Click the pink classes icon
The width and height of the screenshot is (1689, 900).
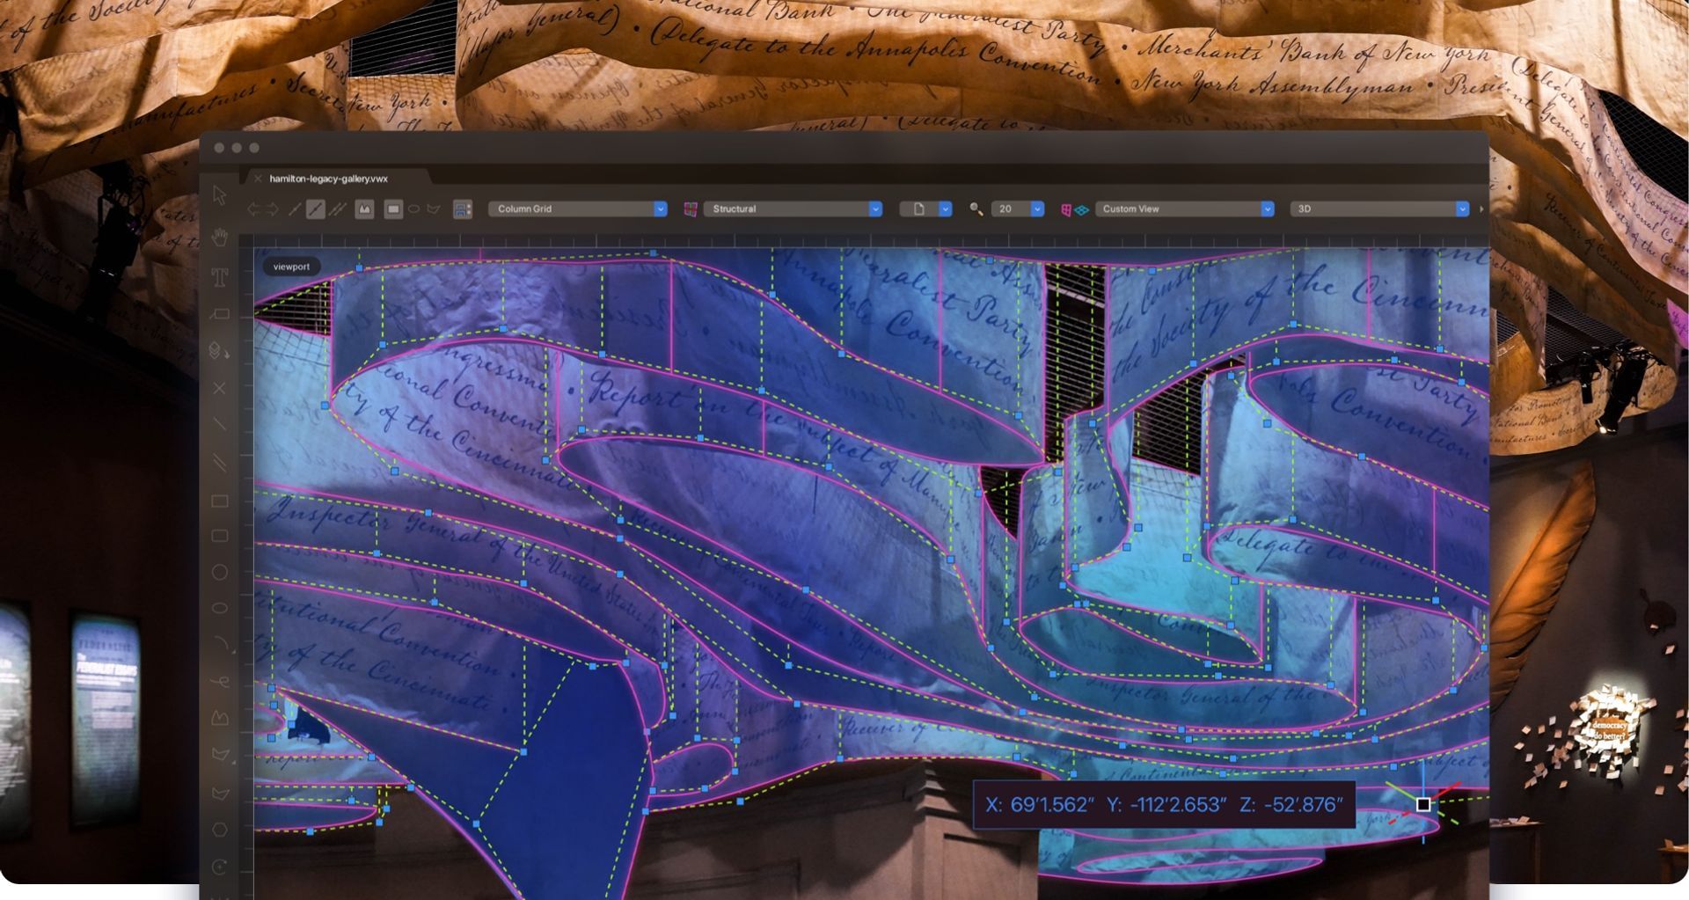click(691, 209)
